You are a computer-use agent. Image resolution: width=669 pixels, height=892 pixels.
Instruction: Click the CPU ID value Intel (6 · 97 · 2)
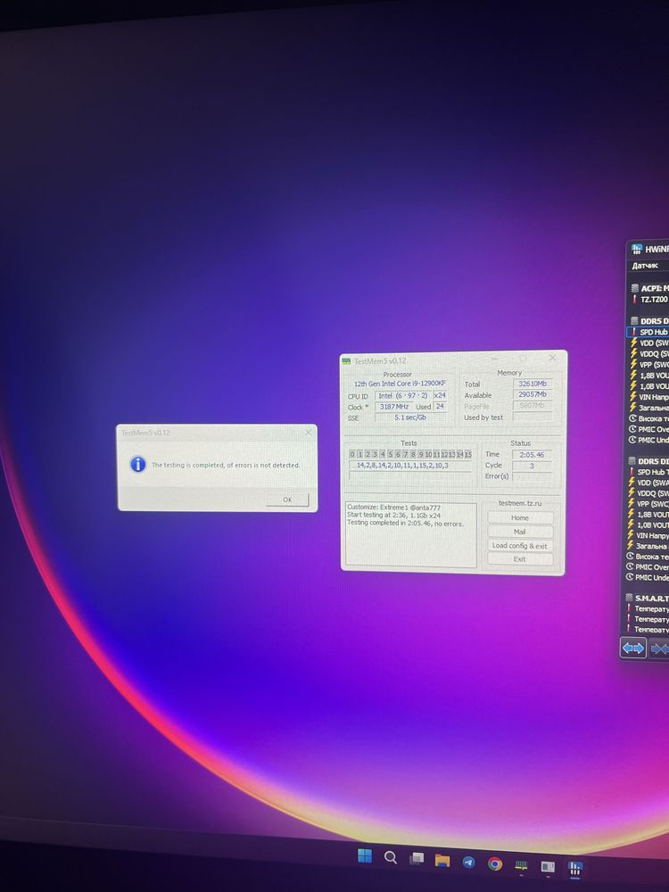(x=403, y=395)
